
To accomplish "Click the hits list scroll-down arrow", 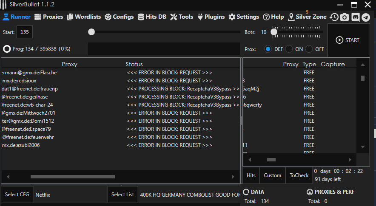I will (x=363, y=147).
